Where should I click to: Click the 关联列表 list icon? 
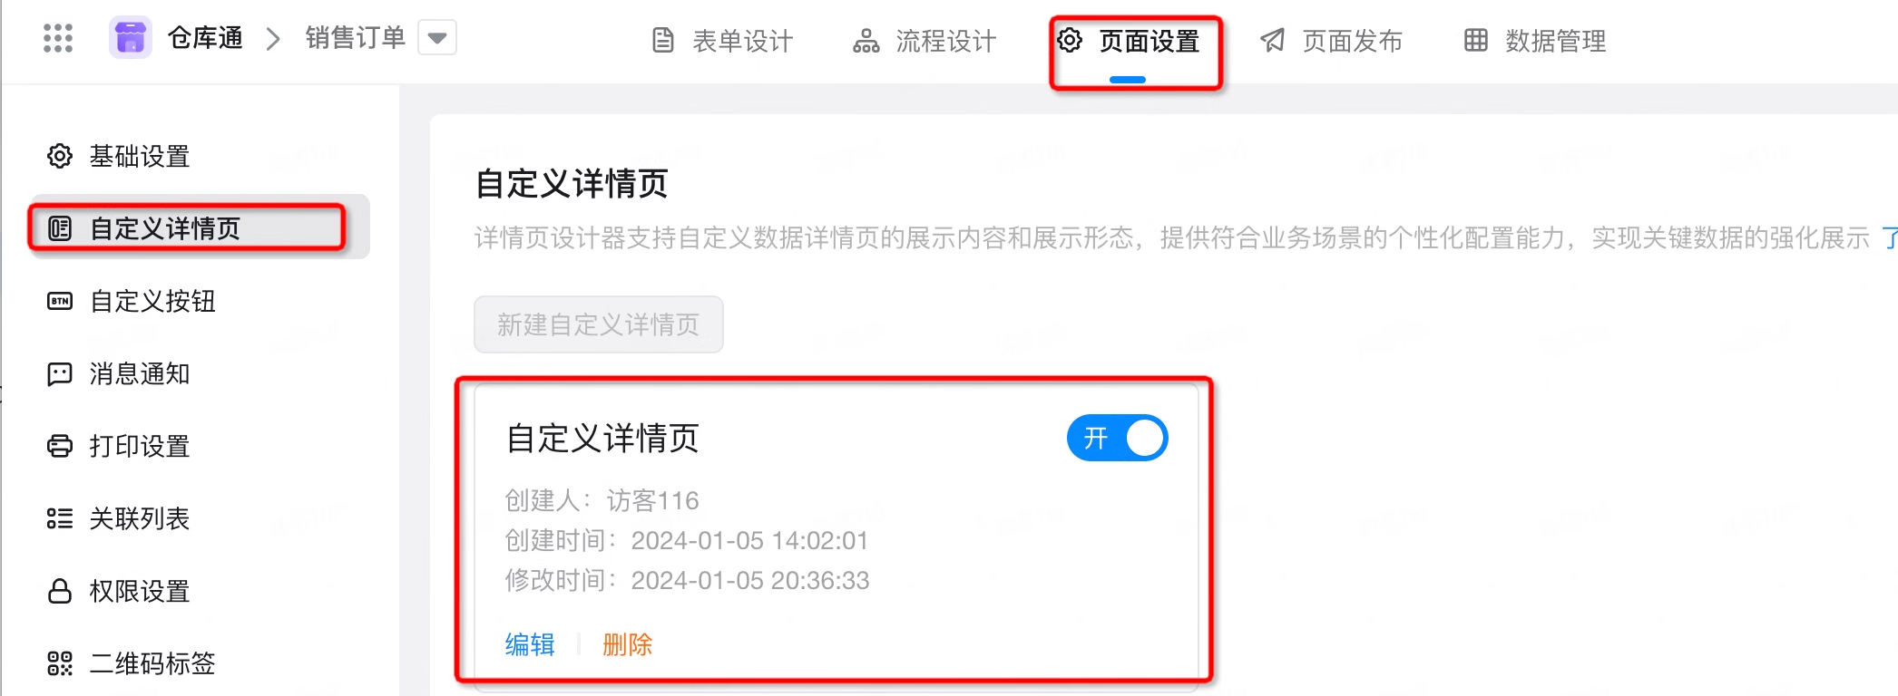60,518
